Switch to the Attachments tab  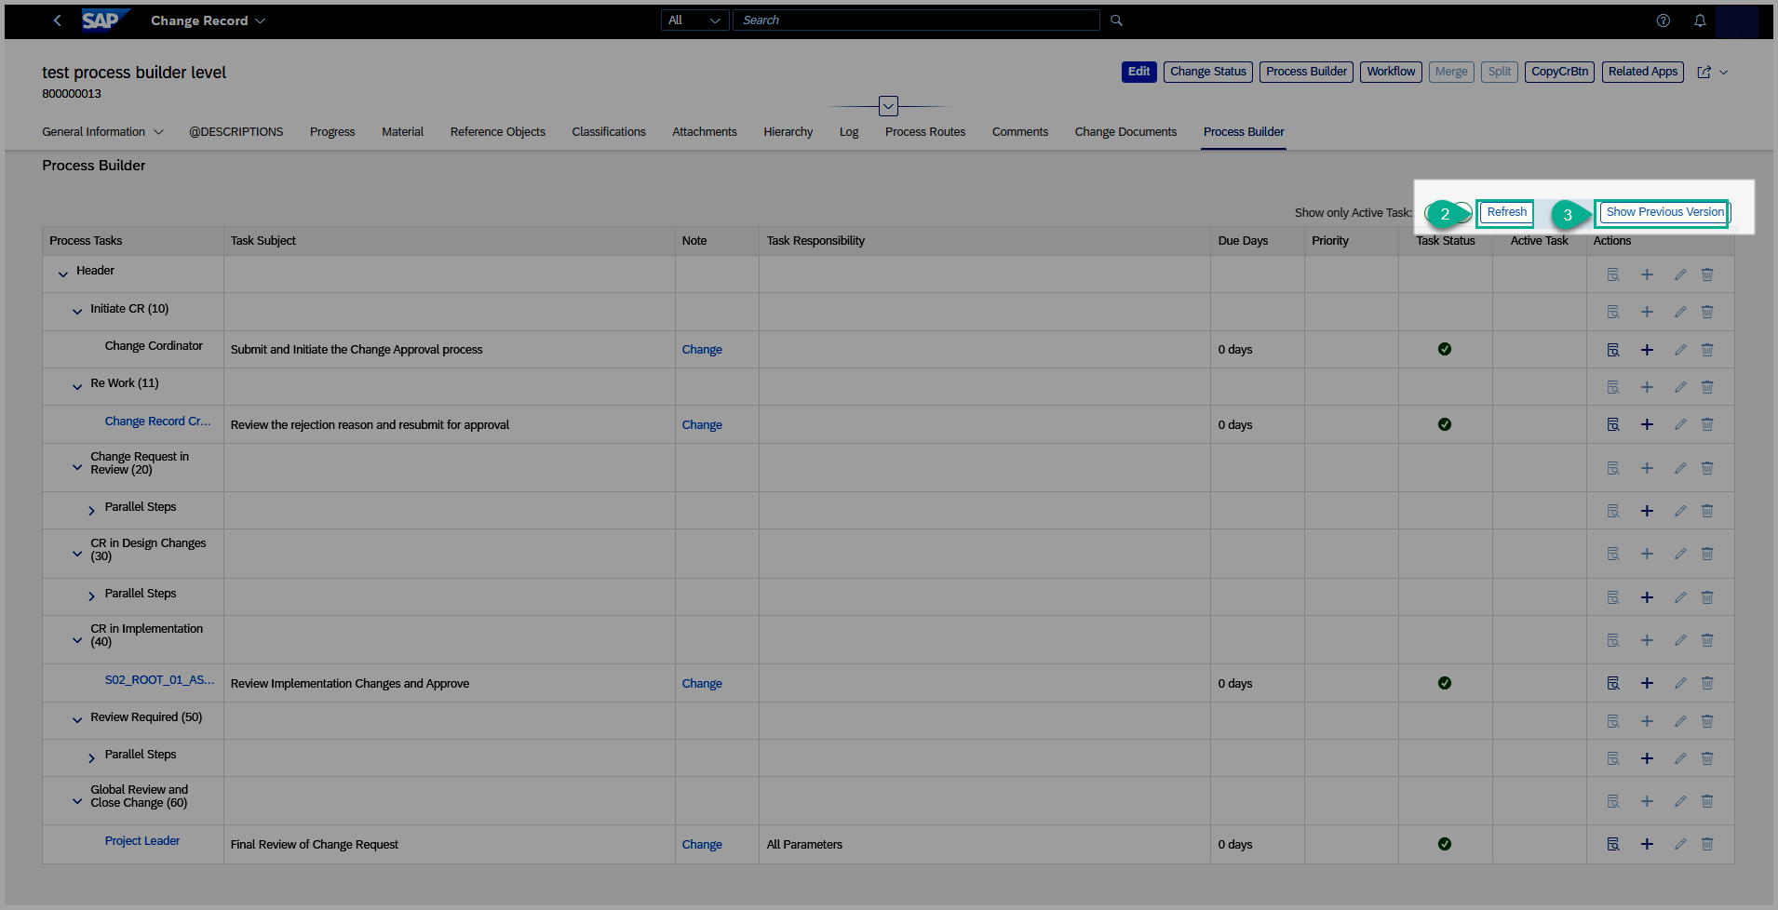[704, 132]
